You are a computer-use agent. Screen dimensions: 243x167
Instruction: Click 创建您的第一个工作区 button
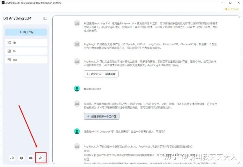[x=102, y=116]
